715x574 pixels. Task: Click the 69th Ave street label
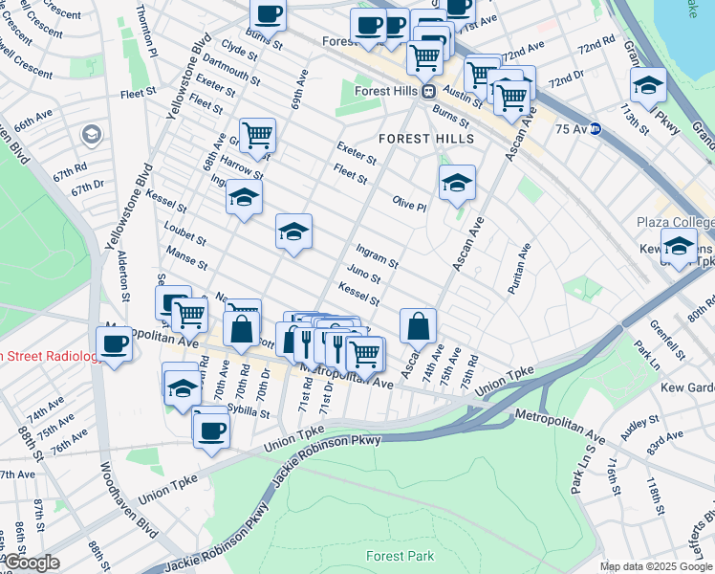(x=299, y=89)
